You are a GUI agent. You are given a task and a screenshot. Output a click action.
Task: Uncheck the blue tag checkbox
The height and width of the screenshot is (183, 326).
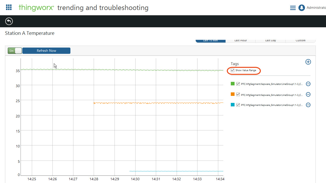coord(238,105)
